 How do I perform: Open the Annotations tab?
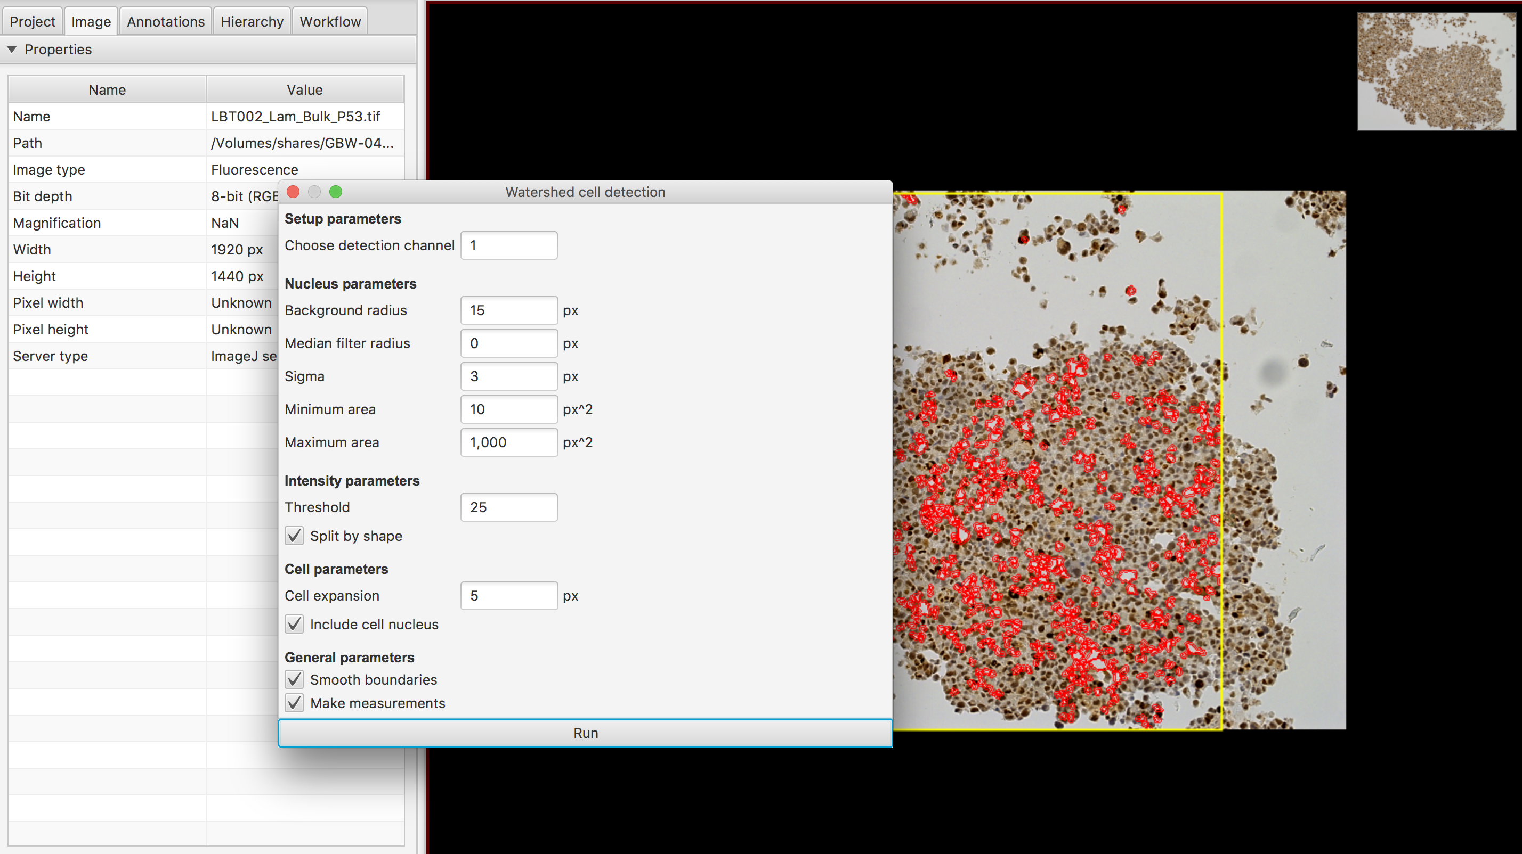tap(165, 22)
